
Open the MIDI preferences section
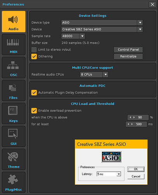pos(14,44)
